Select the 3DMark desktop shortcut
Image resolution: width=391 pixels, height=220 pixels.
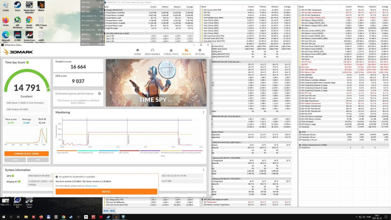click(41, 6)
